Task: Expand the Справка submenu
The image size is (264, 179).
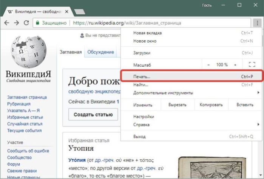Action: [191, 125]
